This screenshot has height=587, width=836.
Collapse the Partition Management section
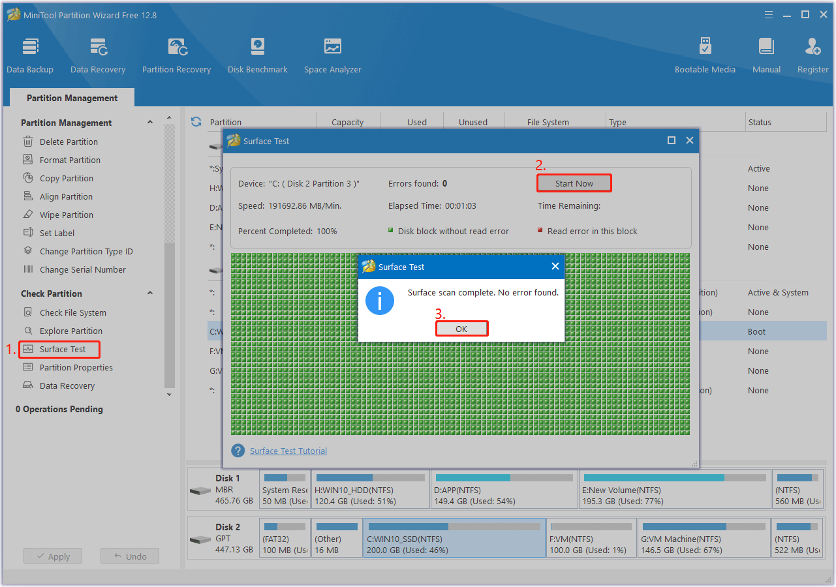pyautogui.click(x=150, y=123)
